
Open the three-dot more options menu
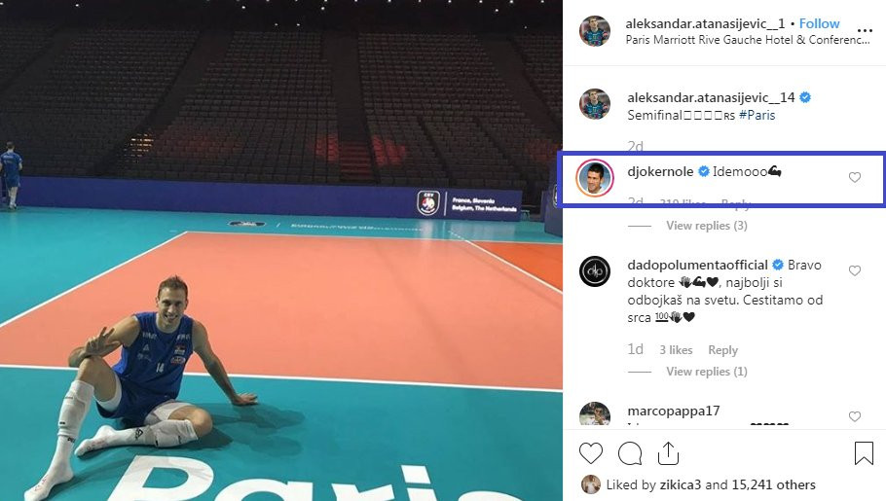click(x=865, y=30)
